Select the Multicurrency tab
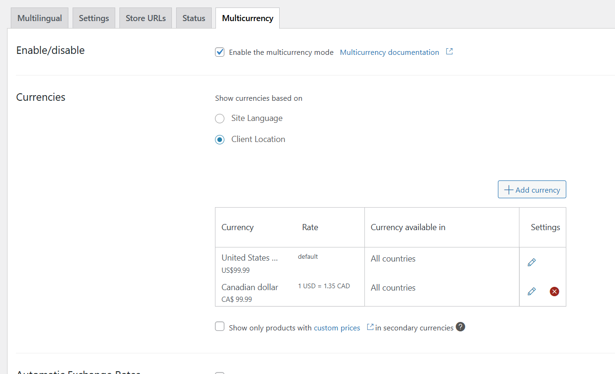 coord(247,18)
